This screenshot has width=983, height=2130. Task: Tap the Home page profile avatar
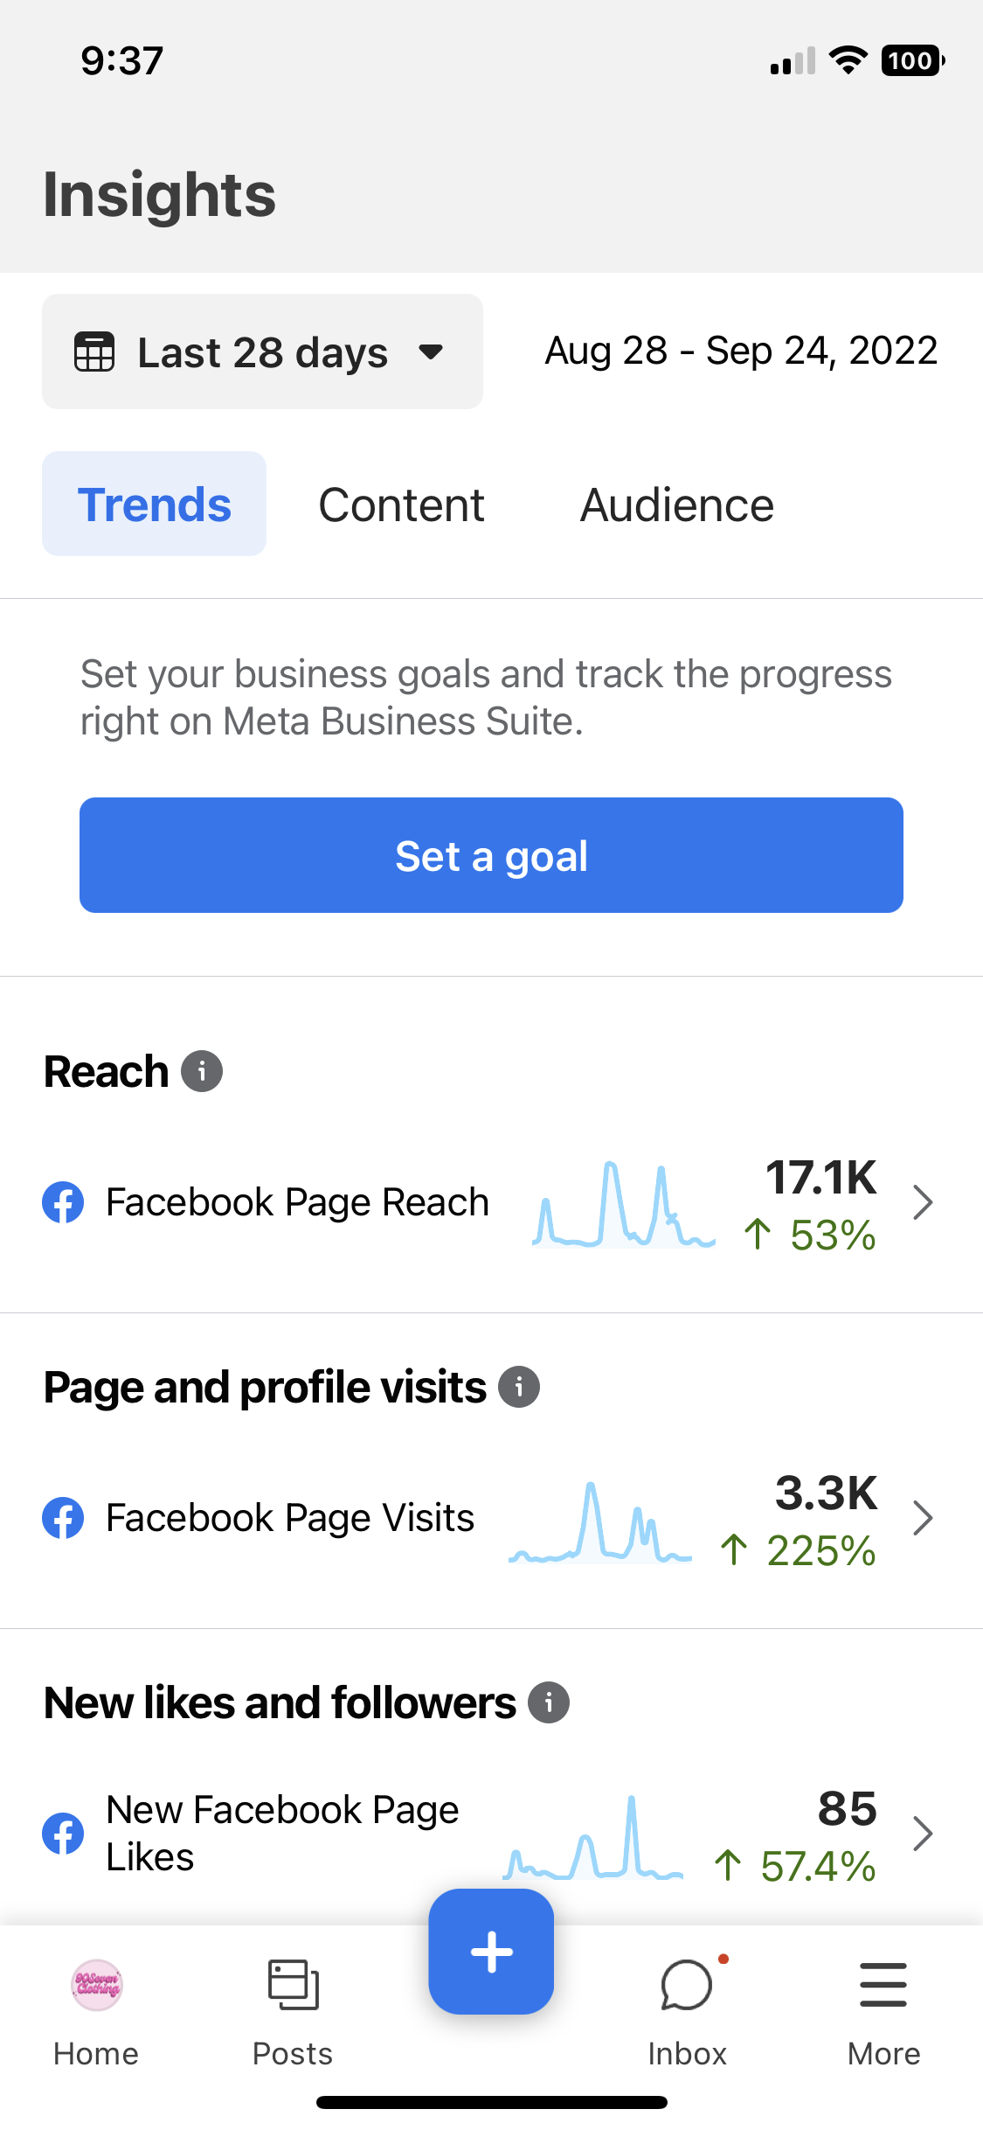coord(97,1985)
